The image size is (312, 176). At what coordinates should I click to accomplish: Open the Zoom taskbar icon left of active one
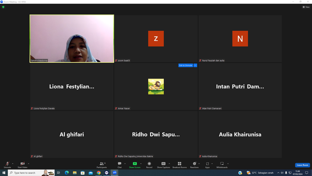106,173
